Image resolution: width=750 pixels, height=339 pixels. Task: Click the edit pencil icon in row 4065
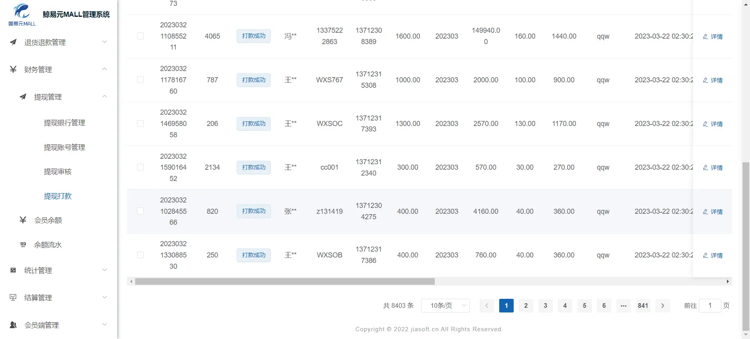pos(705,36)
